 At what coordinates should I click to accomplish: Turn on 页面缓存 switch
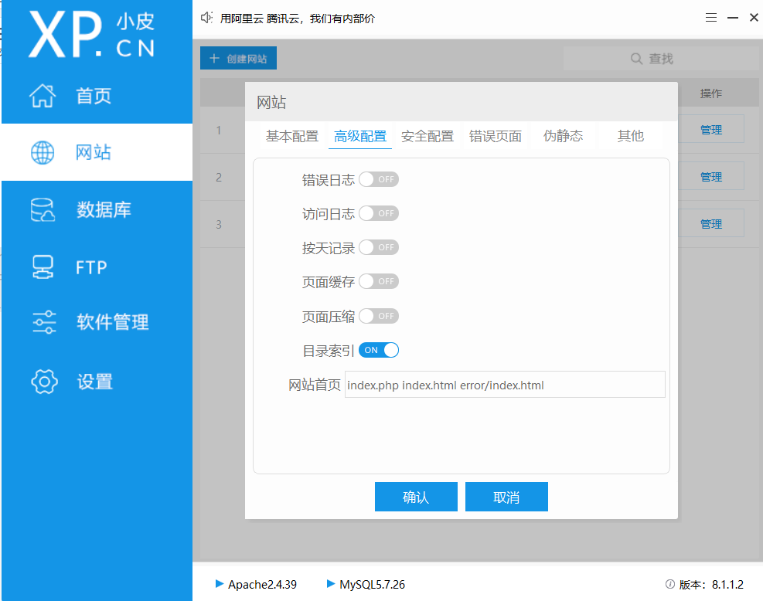tap(379, 281)
